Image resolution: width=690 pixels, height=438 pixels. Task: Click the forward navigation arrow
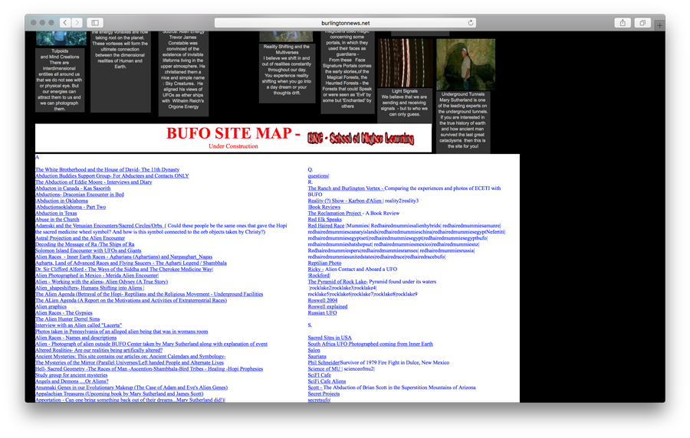click(x=77, y=23)
